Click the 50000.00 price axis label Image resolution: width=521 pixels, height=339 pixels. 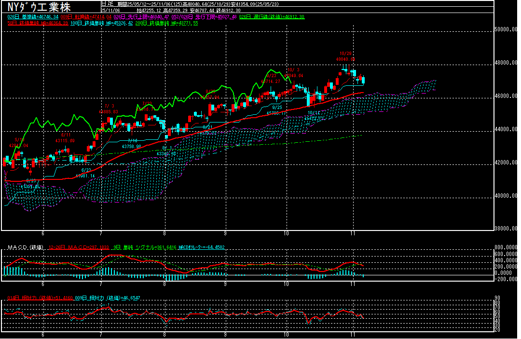click(507, 29)
